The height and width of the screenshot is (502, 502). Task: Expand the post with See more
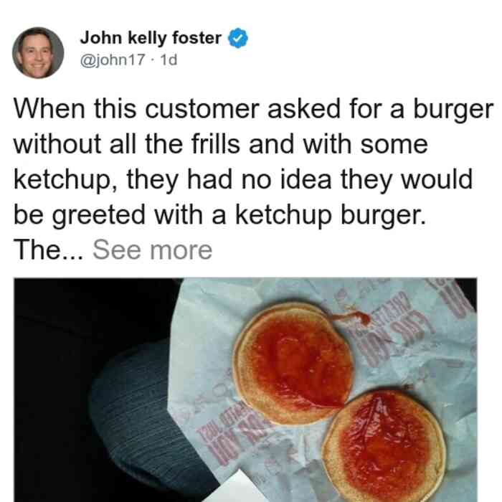[x=152, y=250]
